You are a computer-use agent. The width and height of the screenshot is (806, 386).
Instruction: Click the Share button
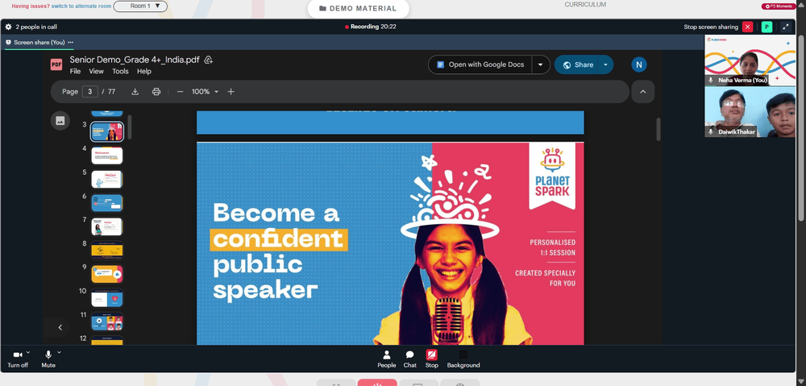pos(578,64)
